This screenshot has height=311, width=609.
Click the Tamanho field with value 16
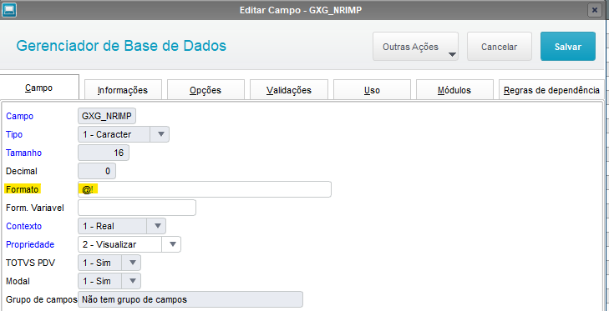[x=104, y=153]
